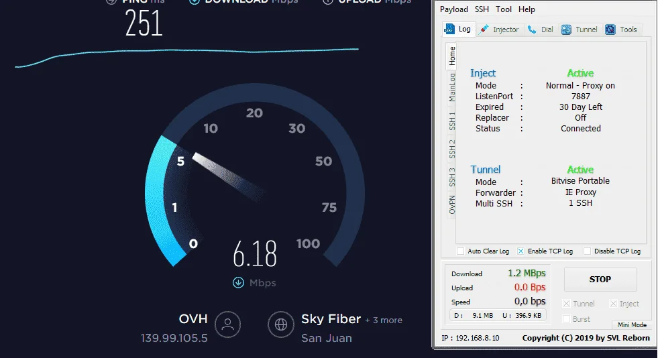Click the U: 396.9 KB total counter
This screenshot has height=358, width=660.
coord(522,316)
